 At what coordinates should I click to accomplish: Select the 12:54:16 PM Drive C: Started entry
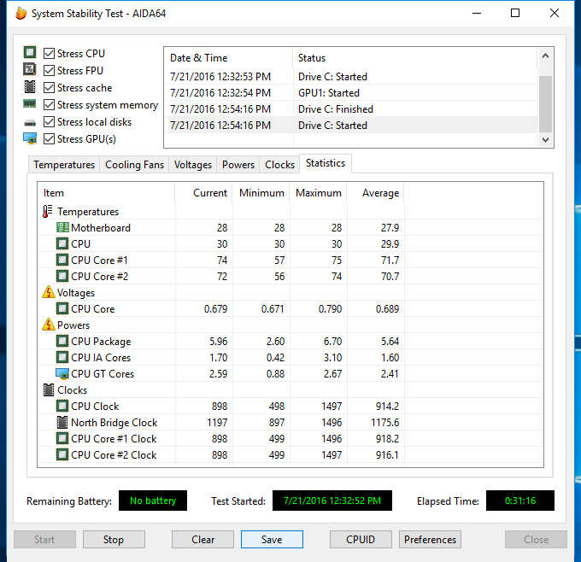click(x=351, y=126)
